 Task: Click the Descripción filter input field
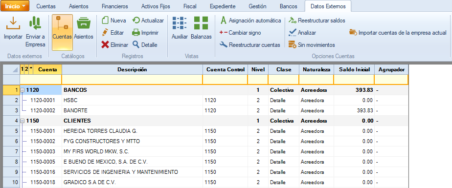pyautogui.click(x=132, y=80)
